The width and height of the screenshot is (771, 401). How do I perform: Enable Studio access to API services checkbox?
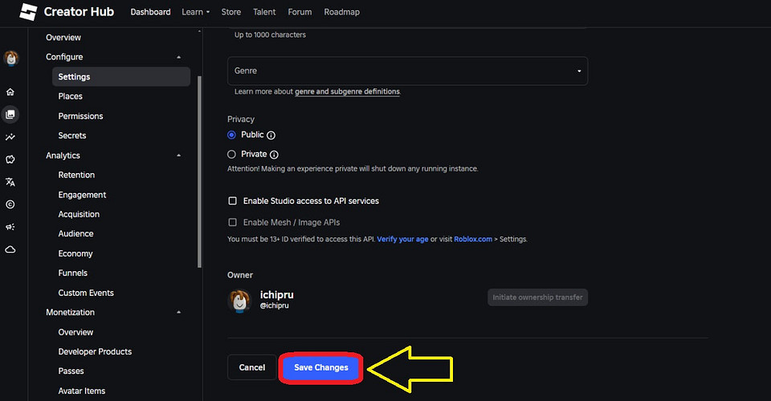pos(233,201)
